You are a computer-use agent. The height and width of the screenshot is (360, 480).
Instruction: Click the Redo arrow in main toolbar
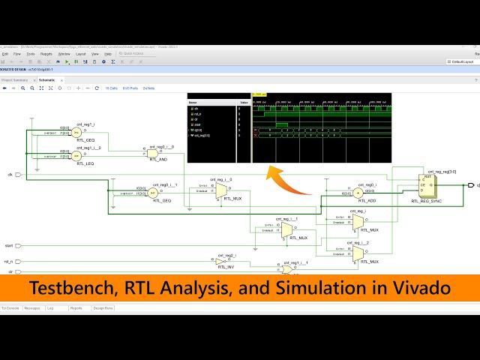[x=21, y=61]
